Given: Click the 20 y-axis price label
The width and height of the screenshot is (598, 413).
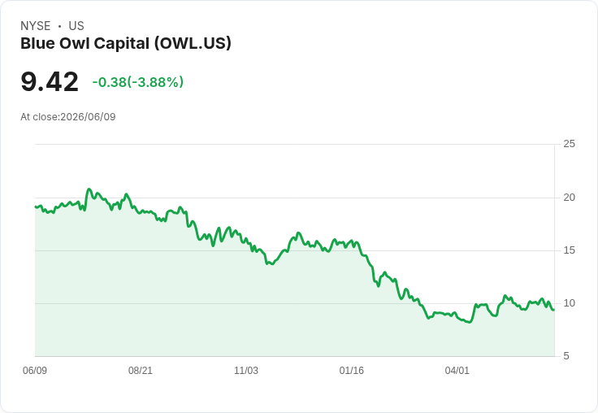Looking at the screenshot, I should (570, 198).
